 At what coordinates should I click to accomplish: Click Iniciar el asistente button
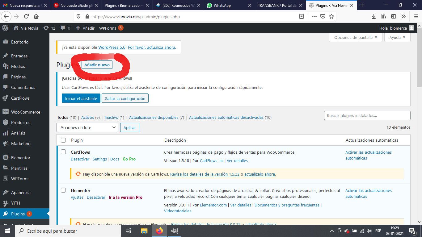81,98
